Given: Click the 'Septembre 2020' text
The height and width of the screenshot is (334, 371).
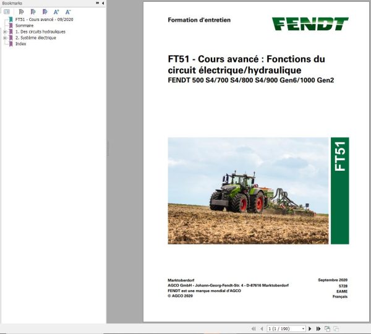Looking at the screenshot, I should point(333,280).
